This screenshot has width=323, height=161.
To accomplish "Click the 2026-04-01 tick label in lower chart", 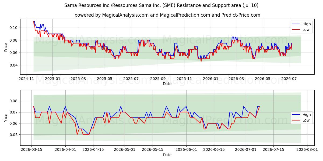I will 65,149.
